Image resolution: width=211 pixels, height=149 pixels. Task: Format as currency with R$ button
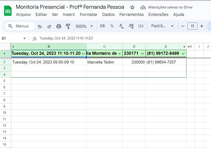pos(102,26)
